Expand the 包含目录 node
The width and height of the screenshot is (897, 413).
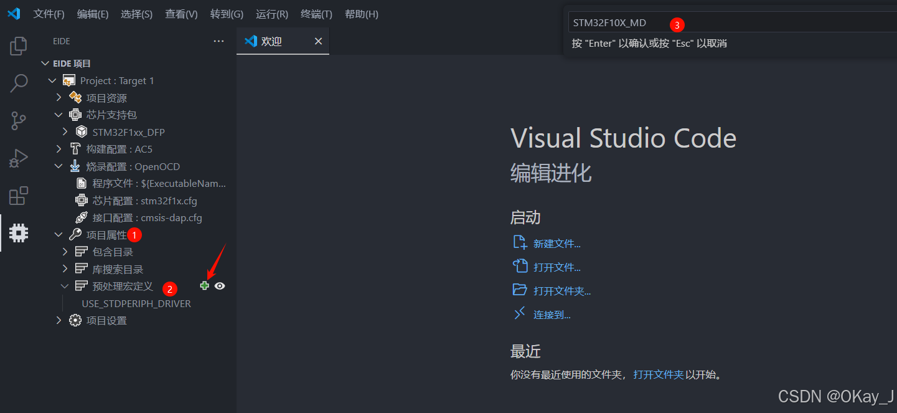coord(65,252)
